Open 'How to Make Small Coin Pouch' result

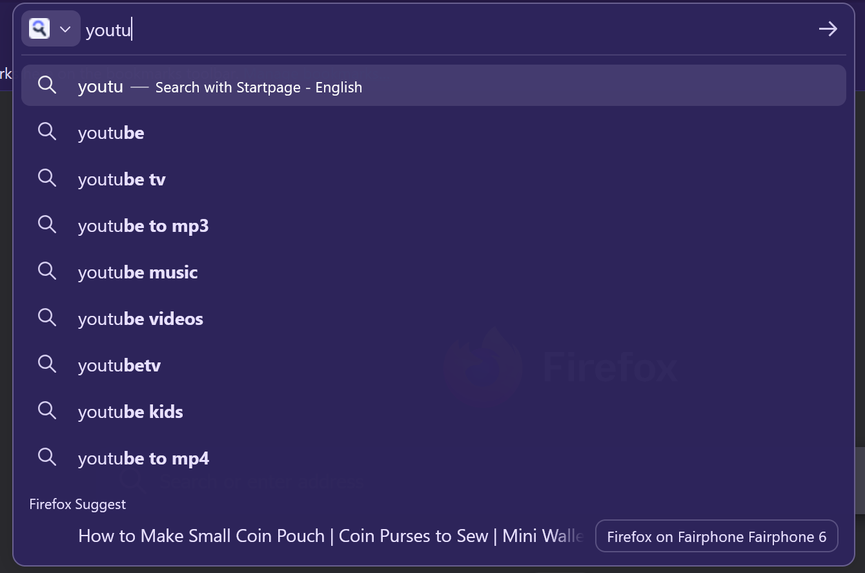pos(329,536)
